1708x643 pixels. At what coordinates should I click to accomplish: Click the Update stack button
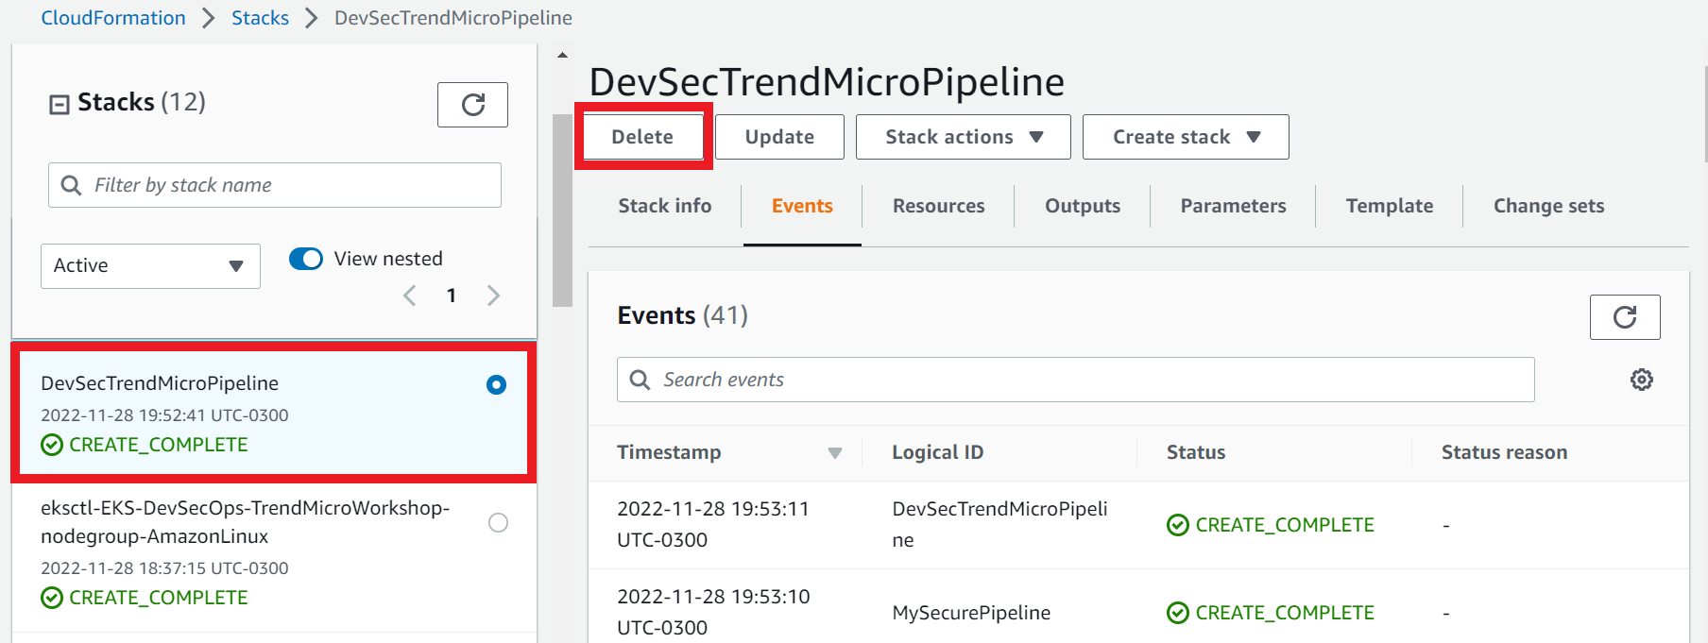click(x=779, y=137)
